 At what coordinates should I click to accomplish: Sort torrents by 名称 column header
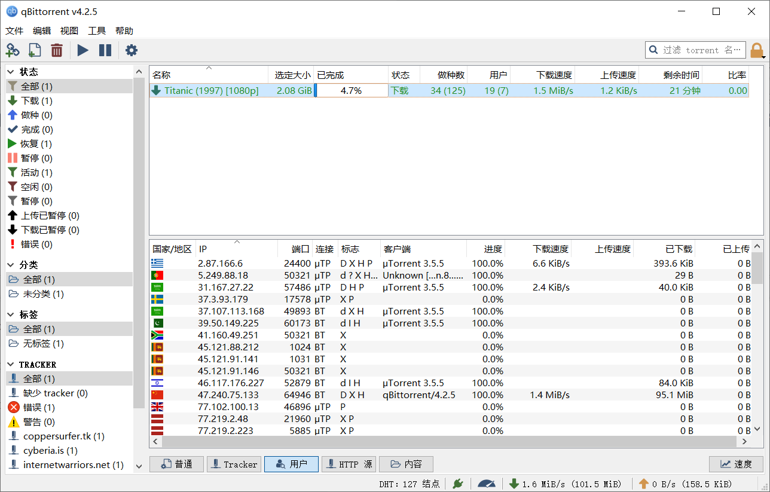(x=209, y=75)
